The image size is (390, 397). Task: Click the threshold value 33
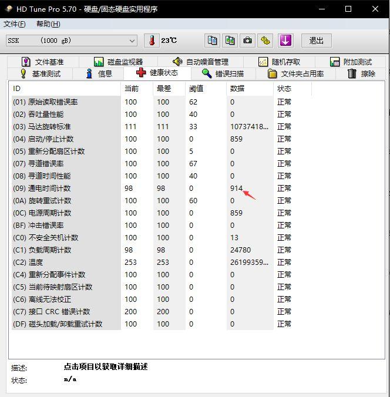pos(193,127)
